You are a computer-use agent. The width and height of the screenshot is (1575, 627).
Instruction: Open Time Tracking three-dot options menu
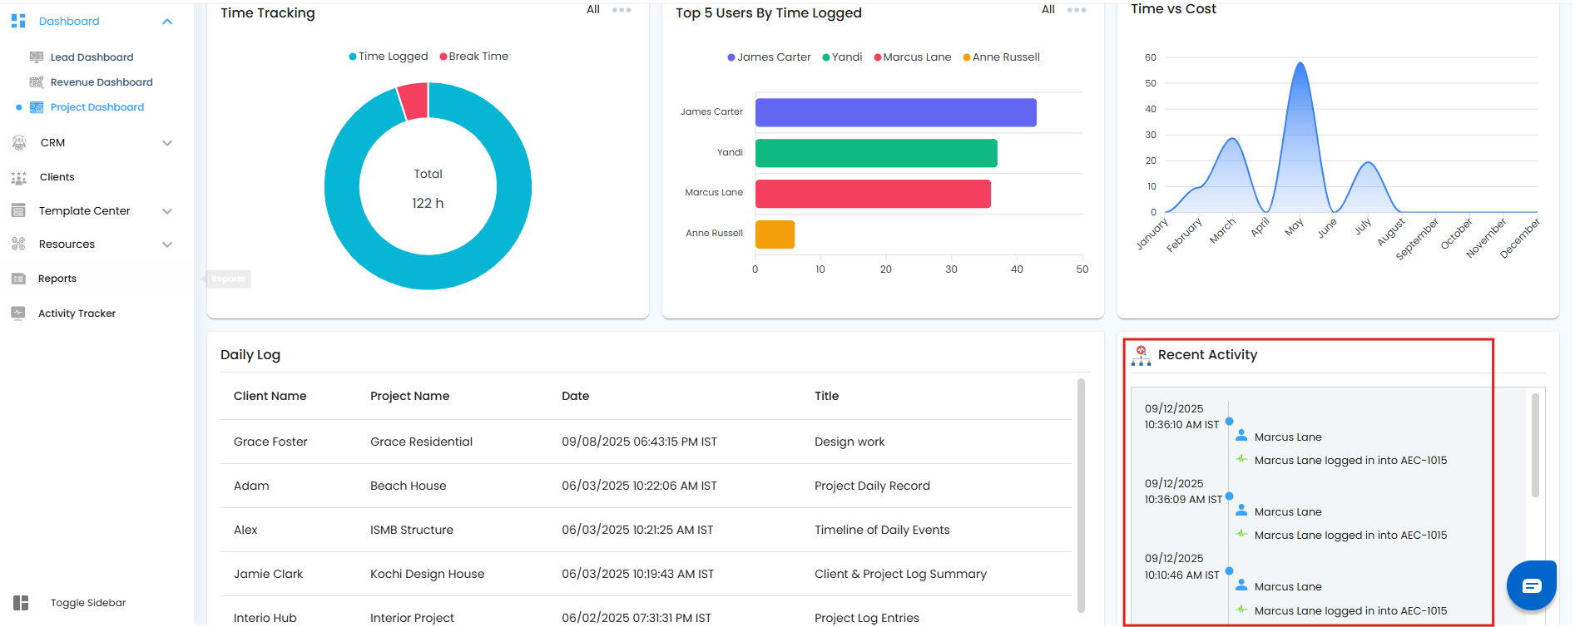coord(622,10)
